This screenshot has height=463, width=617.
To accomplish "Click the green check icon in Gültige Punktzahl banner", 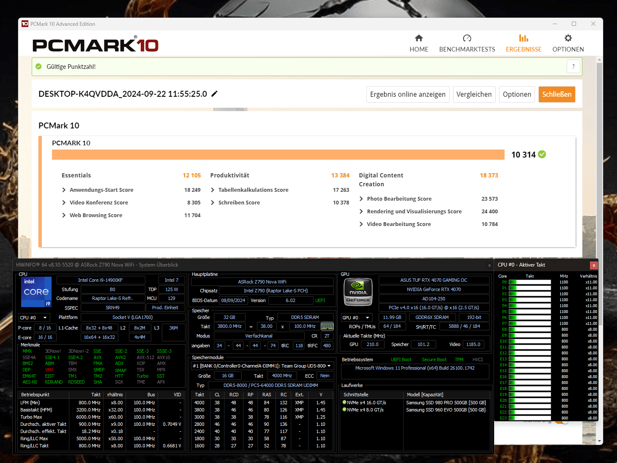I will 39,66.
